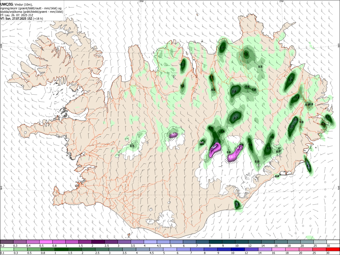Screen dimensions: 340x255
Task: Click the dark blue swatch labeled 10 in bottom scale
Action: pos(237,249)
